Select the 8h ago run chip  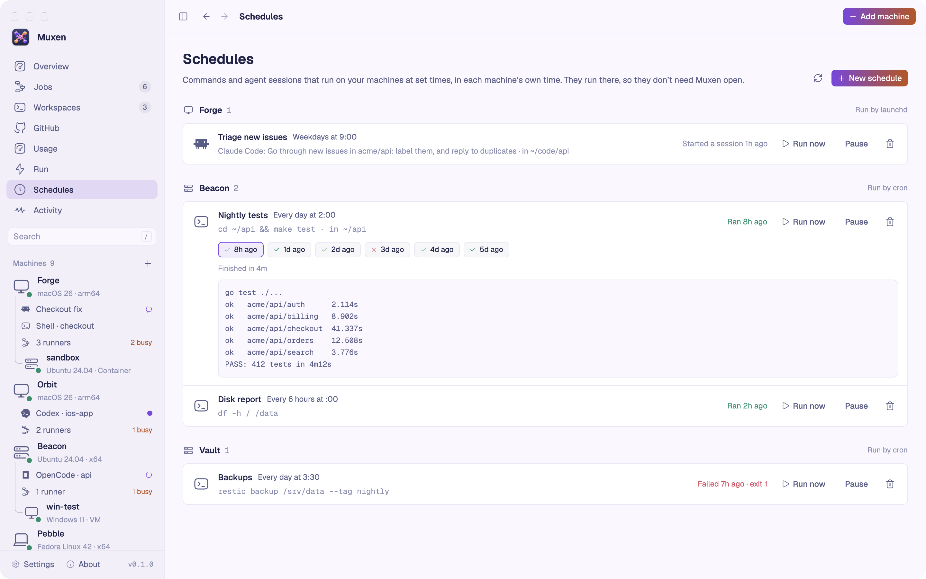[241, 250]
